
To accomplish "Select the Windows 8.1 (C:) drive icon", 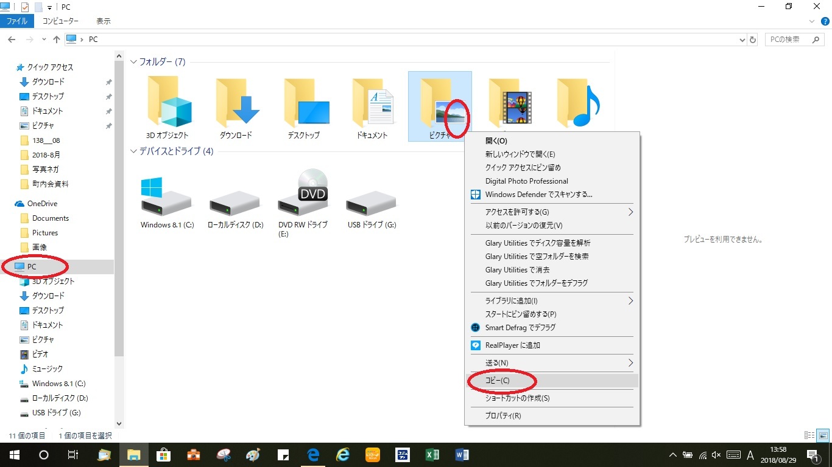I will [167, 196].
